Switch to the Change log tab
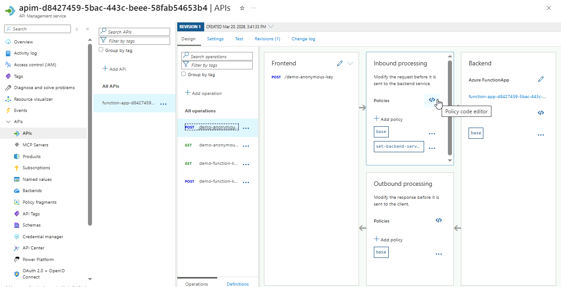Screen dimensions: 561x287 point(303,39)
